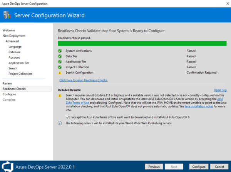Click the rerun Readiness Checks link

[84, 80]
